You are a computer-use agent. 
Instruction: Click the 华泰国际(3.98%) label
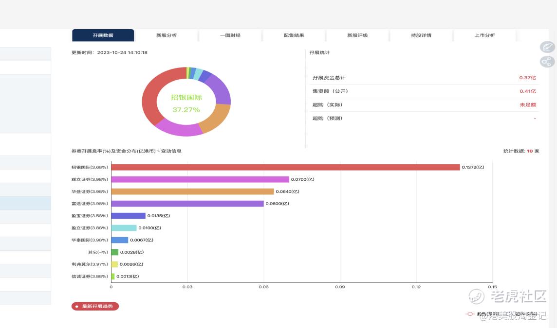[x=90, y=240]
